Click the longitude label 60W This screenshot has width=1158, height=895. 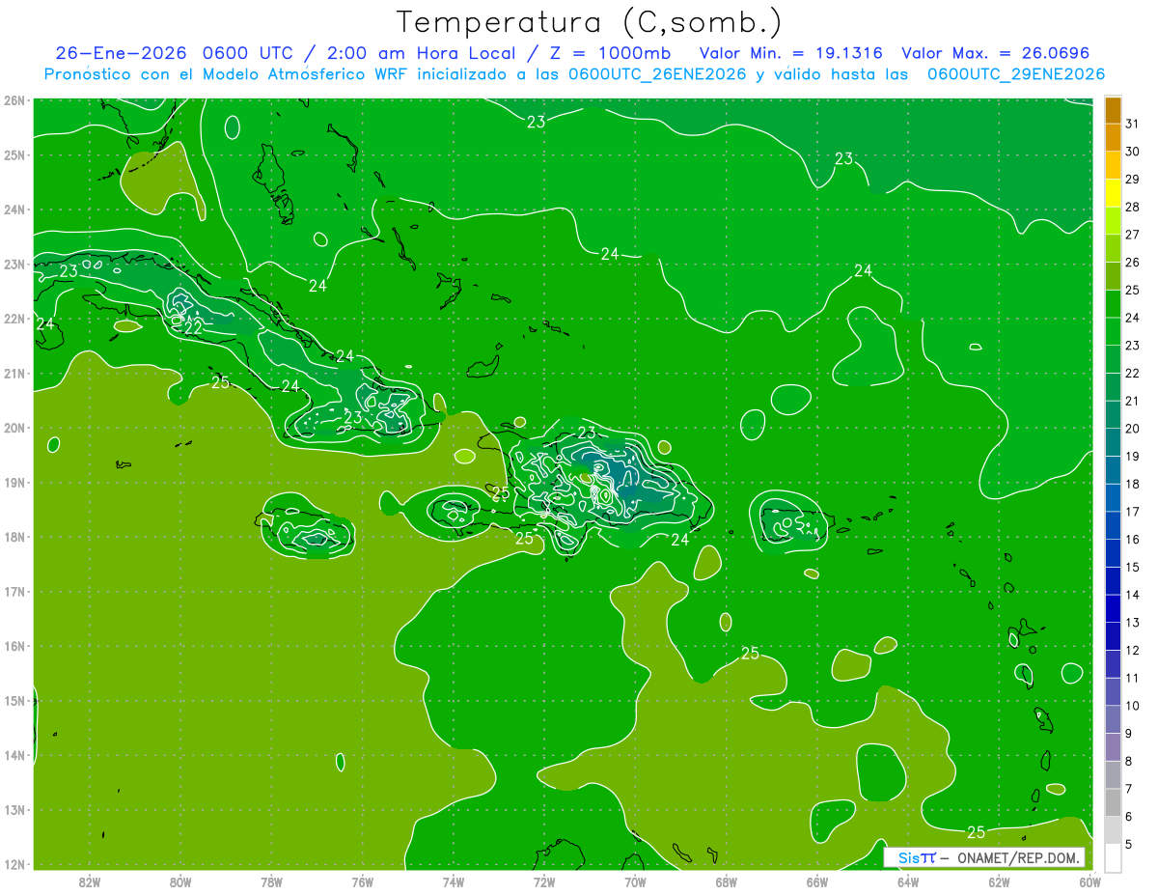[1090, 881]
